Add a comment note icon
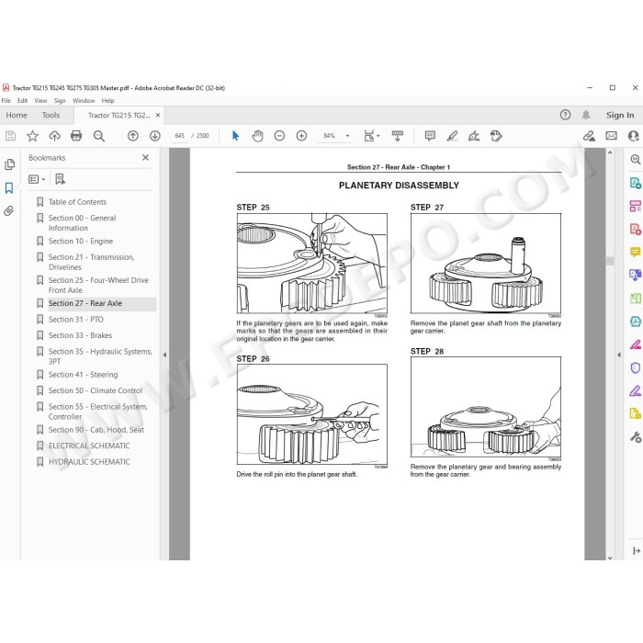The image size is (643, 643). point(430,136)
